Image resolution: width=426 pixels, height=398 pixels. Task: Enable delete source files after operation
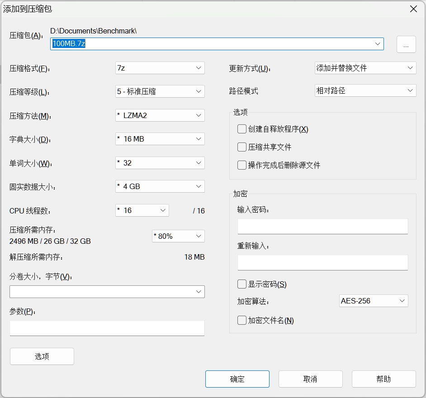242,165
